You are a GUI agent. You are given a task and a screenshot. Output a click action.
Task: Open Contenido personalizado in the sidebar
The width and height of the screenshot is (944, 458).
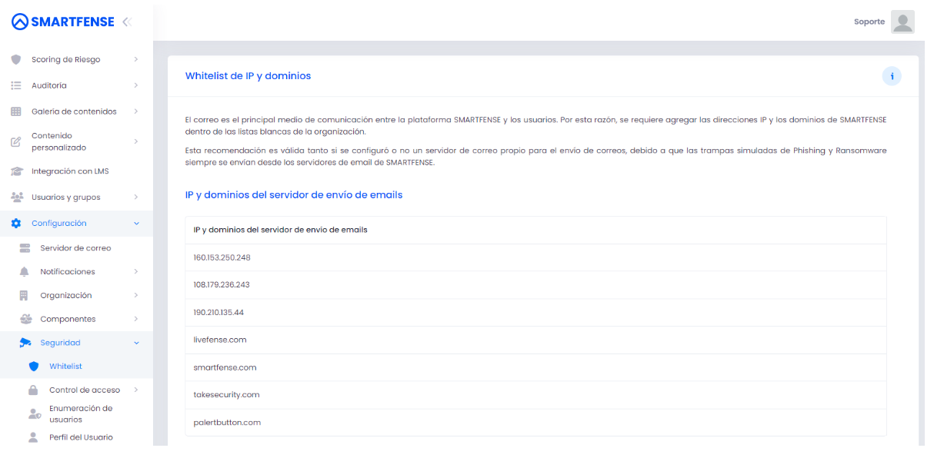[x=59, y=141]
